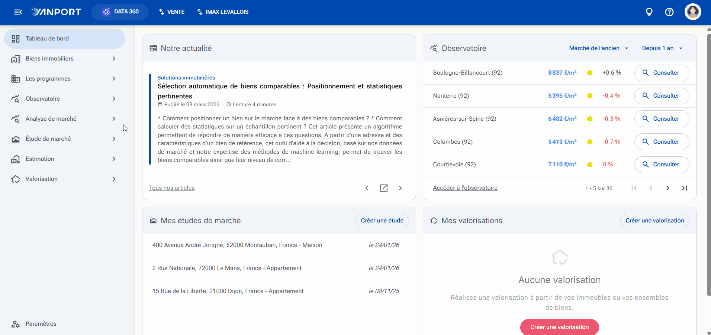Image resolution: width=711 pixels, height=335 pixels.
Task: Collapse the sidebar with the menu toggle icon
Action: [18, 12]
